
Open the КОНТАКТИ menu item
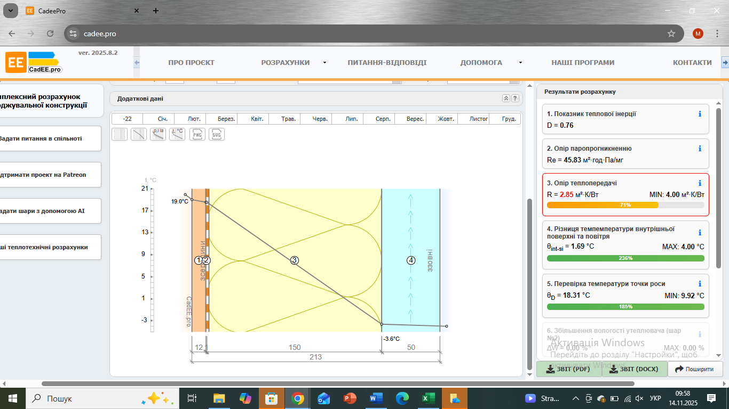pos(692,63)
